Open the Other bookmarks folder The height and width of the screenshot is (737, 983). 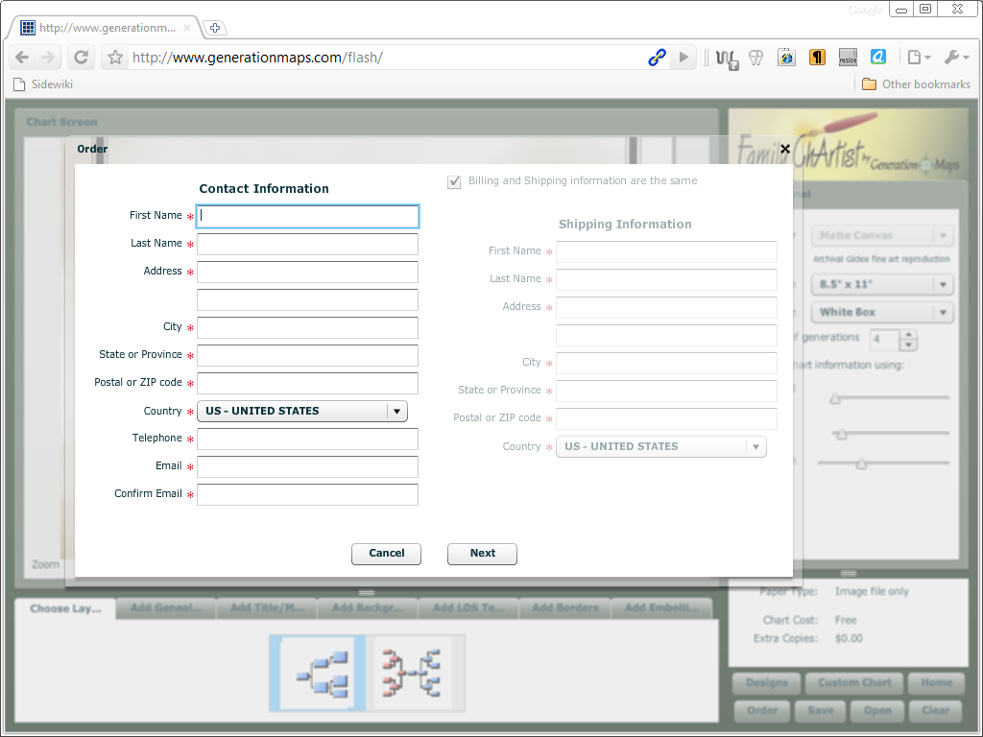point(916,84)
